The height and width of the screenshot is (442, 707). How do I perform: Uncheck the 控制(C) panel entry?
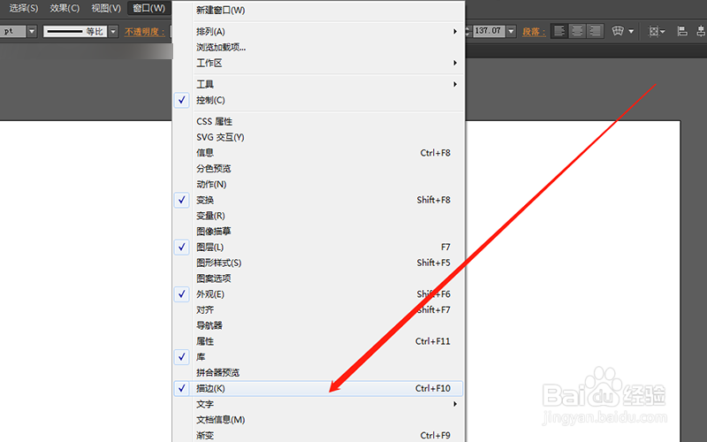(x=318, y=100)
